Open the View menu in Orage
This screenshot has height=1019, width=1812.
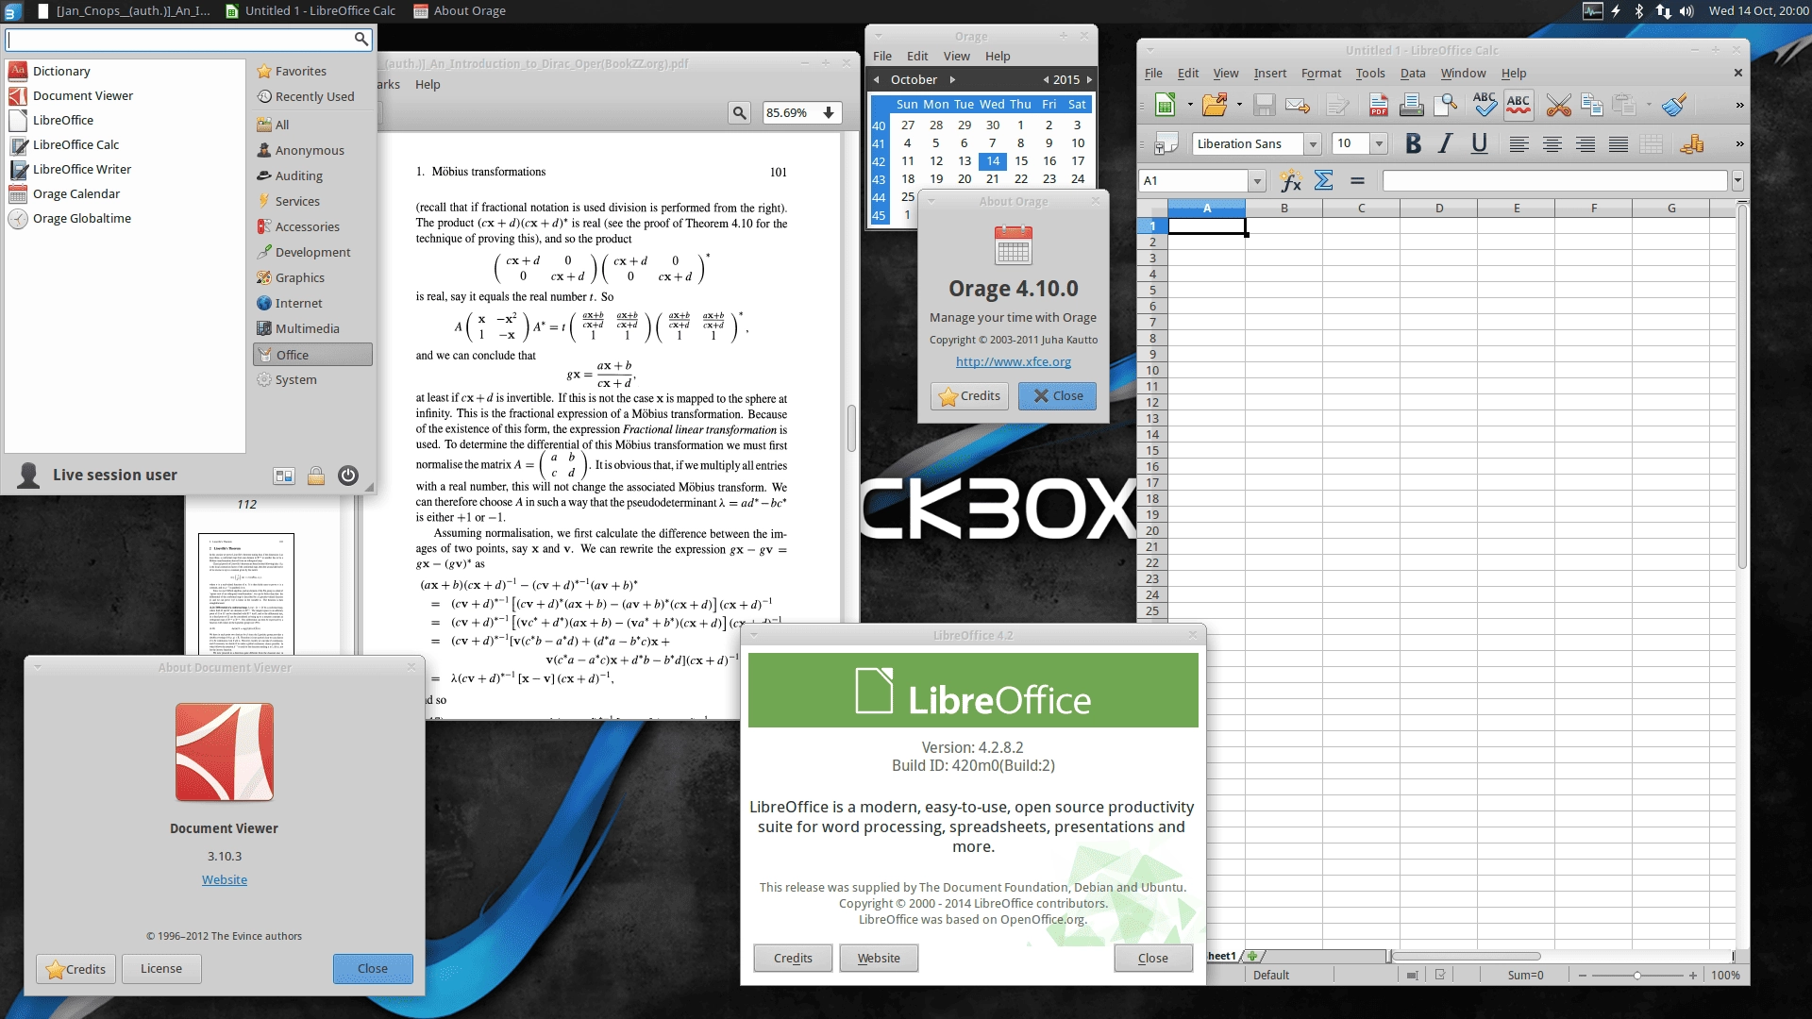click(956, 57)
